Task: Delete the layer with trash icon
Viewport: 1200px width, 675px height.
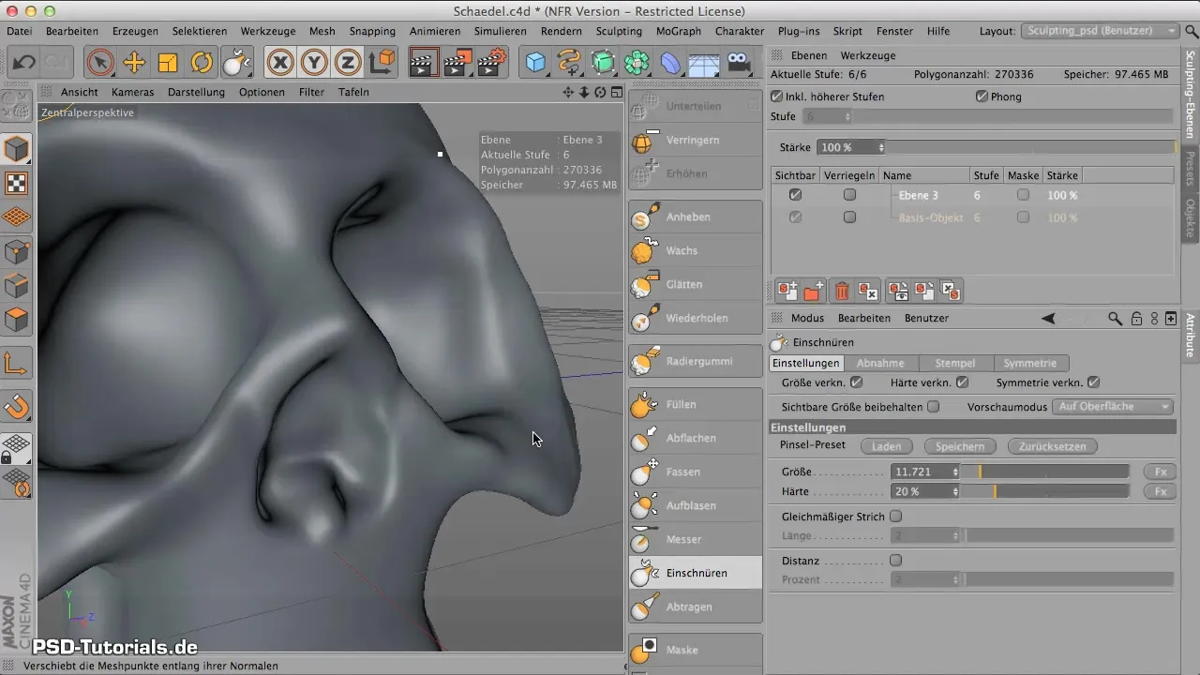Action: click(x=842, y=292)
